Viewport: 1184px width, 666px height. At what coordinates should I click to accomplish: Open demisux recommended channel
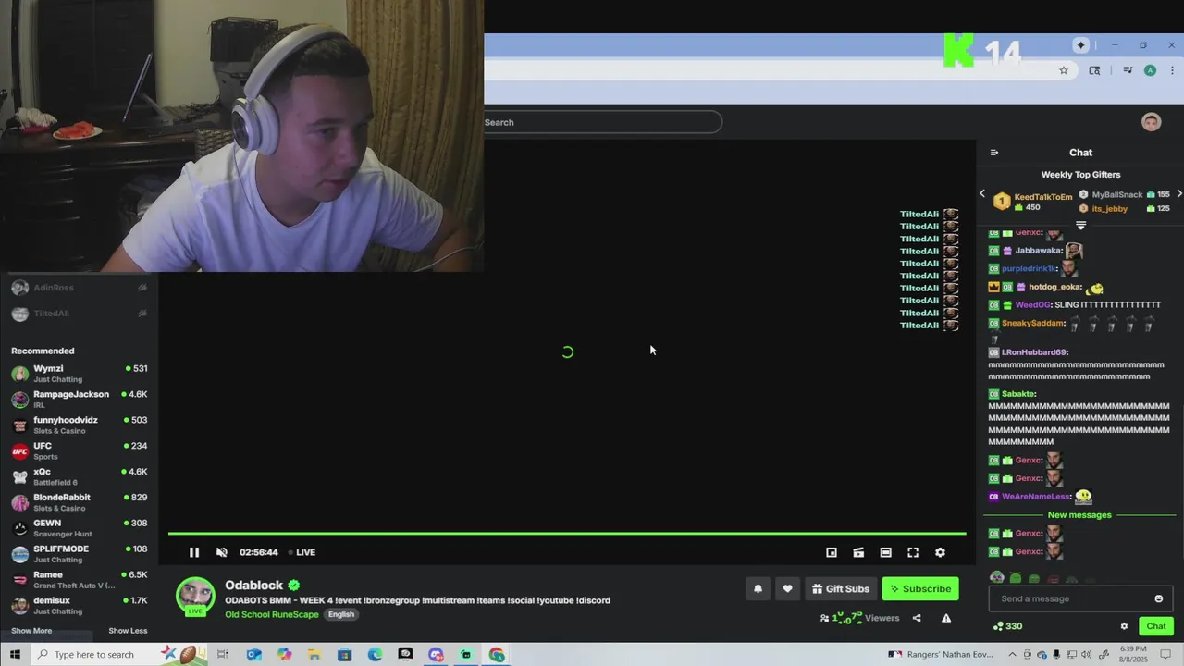pos(80,606)
